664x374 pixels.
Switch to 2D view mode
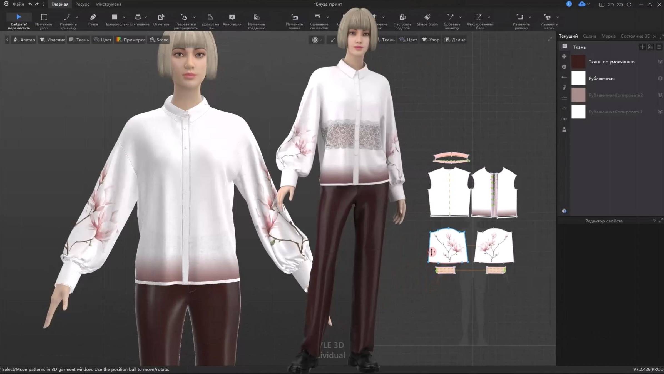(611, 4)
